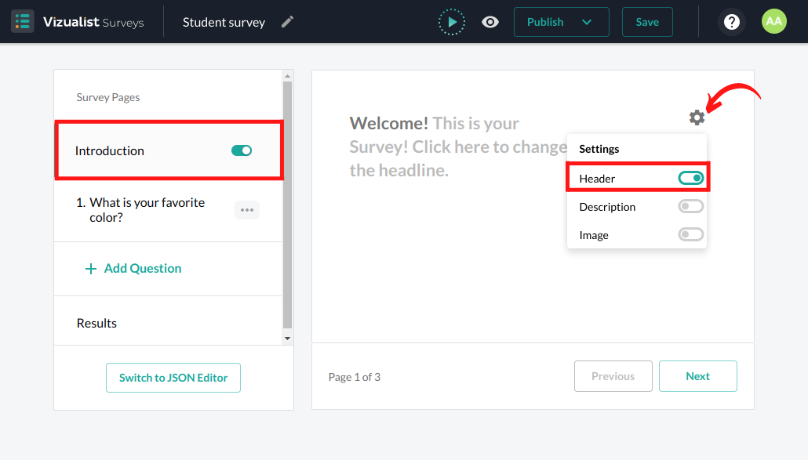This screenshot has height=460, width=808.
Task: Open help via question mark icon
Action: (x=731, y=22)
